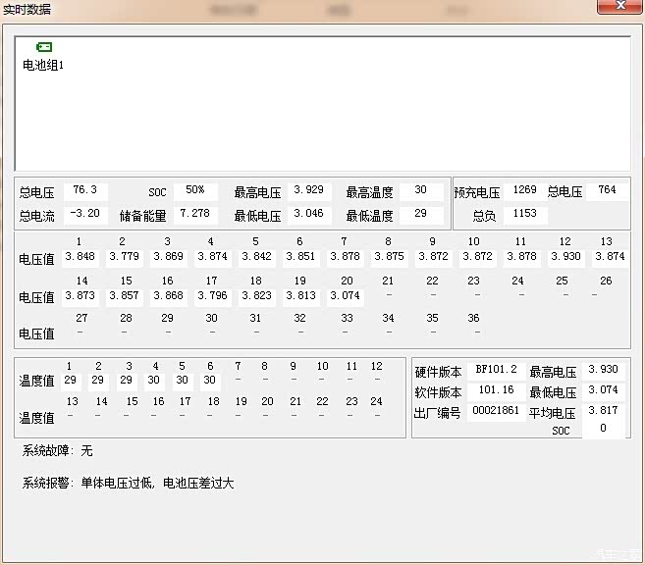Click cell 1 voltage value 3.848
This screenshot has width=645, height=565.
(80, 257)
